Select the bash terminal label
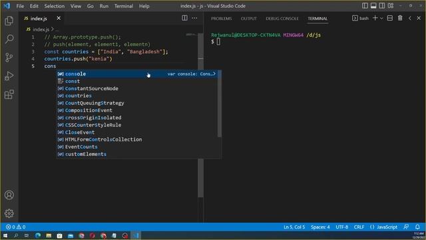The height and width of the screenshot is (240, 426). 361,18
